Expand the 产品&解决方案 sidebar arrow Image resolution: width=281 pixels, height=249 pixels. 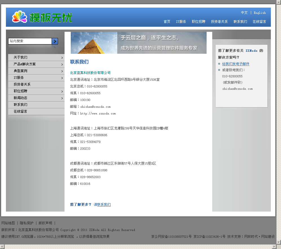[62, 64]
